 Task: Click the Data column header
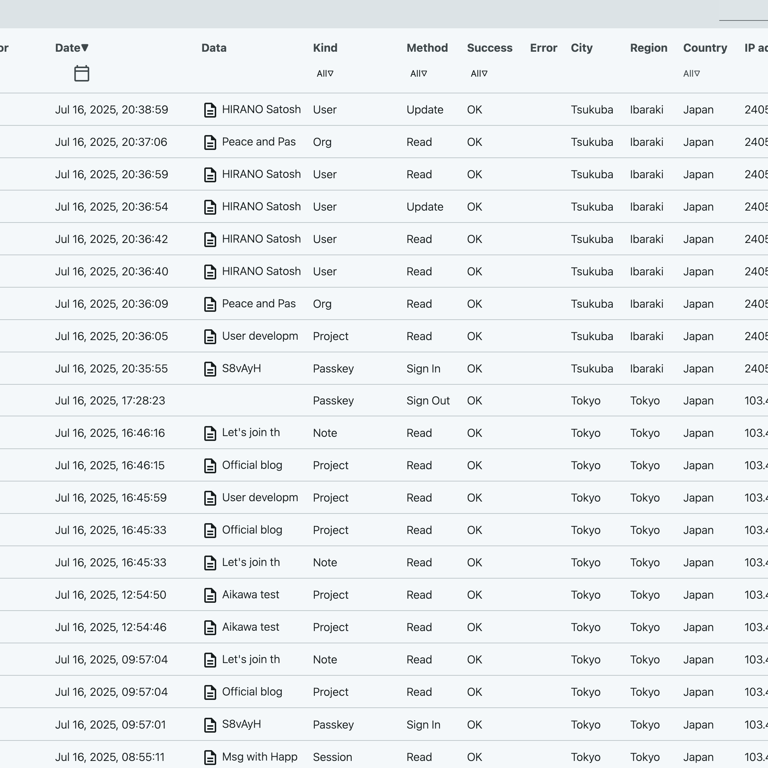[x=214, y=48]
